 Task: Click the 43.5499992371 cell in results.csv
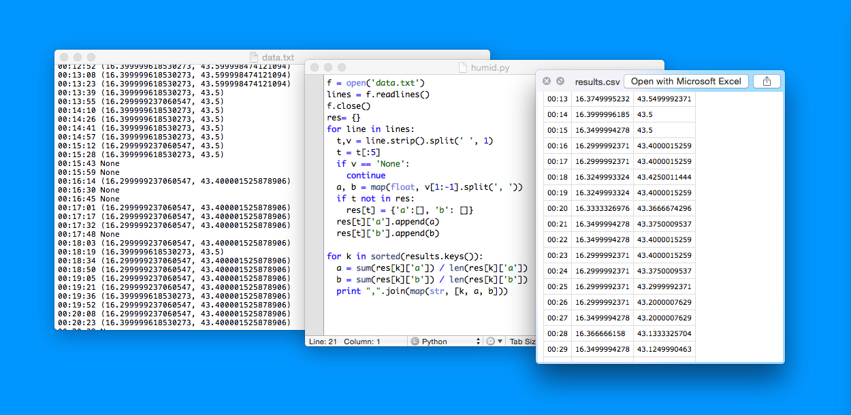coord(664,99)
